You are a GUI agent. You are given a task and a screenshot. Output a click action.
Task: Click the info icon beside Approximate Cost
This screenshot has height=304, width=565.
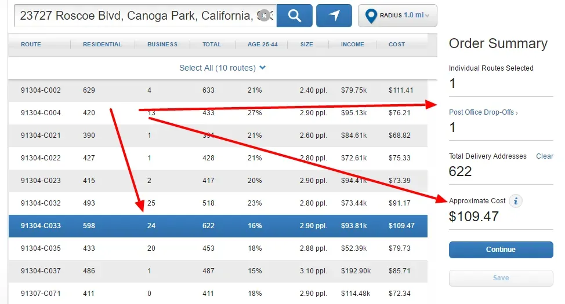tap(516, 201)
